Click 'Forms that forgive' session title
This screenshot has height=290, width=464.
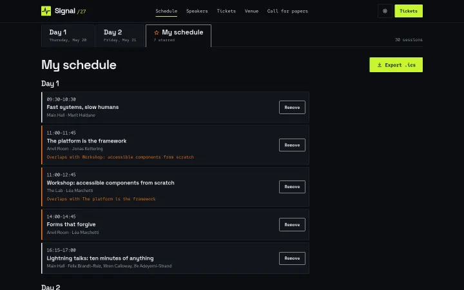[71, 224]
